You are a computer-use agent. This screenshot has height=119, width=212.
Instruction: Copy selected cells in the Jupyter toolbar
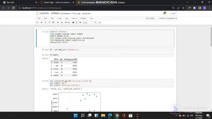click(x=50, y=22)
